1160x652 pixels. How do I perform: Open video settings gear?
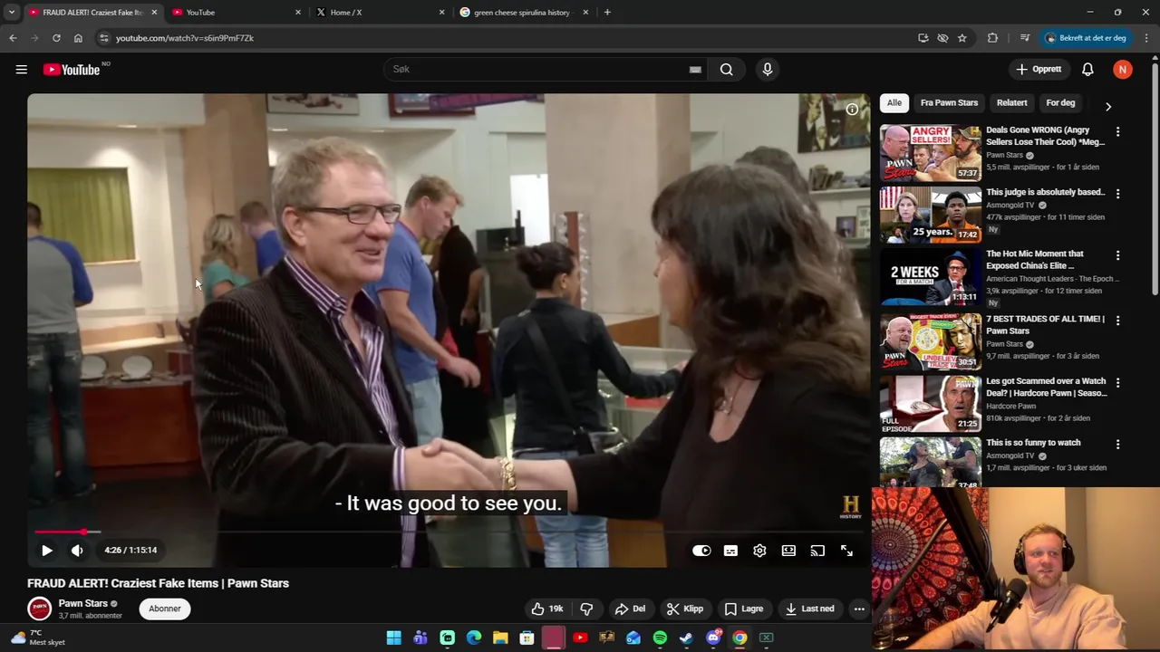759,551
